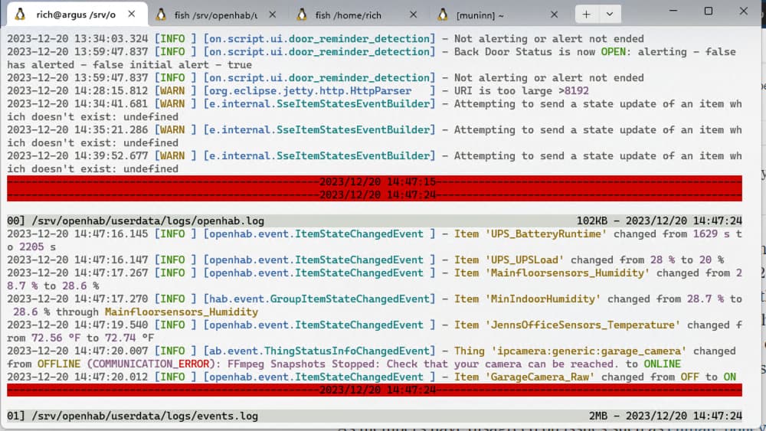Close the [muninn] ~ tab
This screenshot has height=431, width=766.
coord(555,15)
